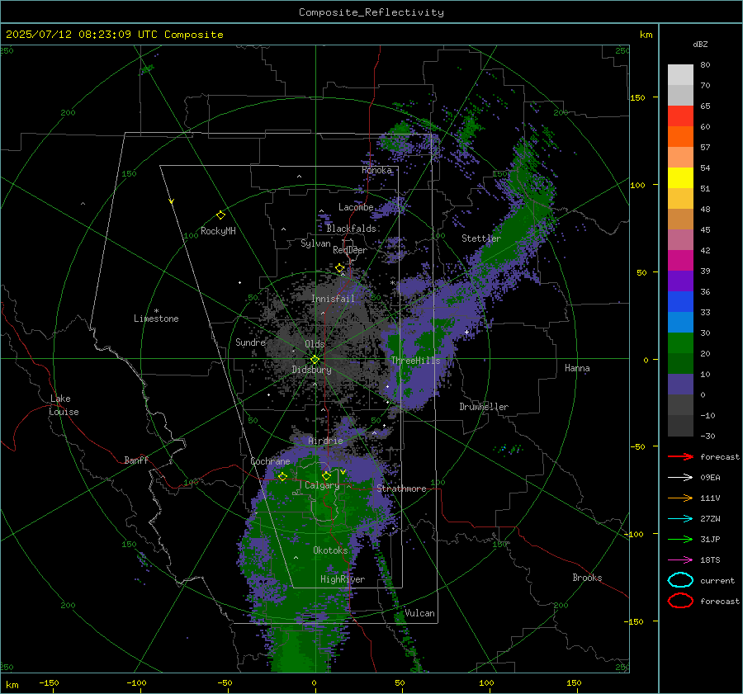
Task: Select the green 31JP arrow legend entry
Action: (x=680, y=539)
